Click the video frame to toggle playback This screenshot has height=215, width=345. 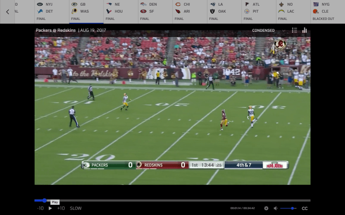click(172, 110)
